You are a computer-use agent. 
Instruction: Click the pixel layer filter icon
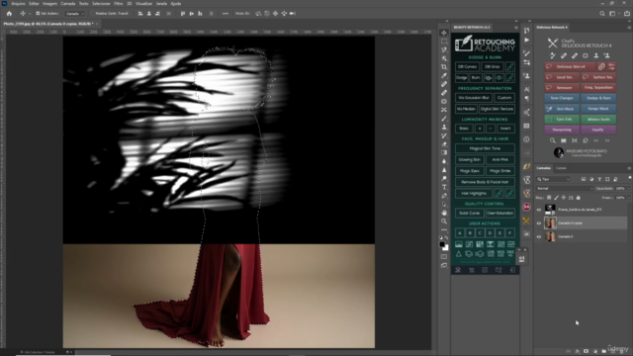click(x=584, y=179)
